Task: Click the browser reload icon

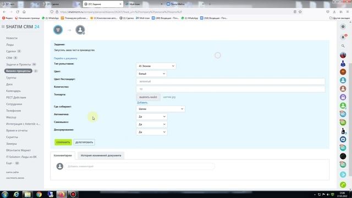Action: (18, 12)
